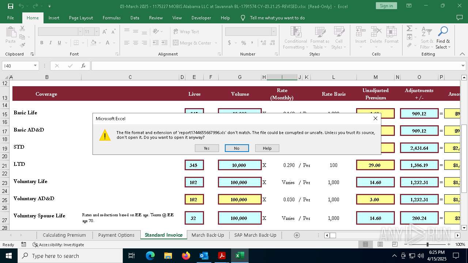The width and height of the screenshot is (468, 263).
Task: Open the File menu
Action: point(11,18)
